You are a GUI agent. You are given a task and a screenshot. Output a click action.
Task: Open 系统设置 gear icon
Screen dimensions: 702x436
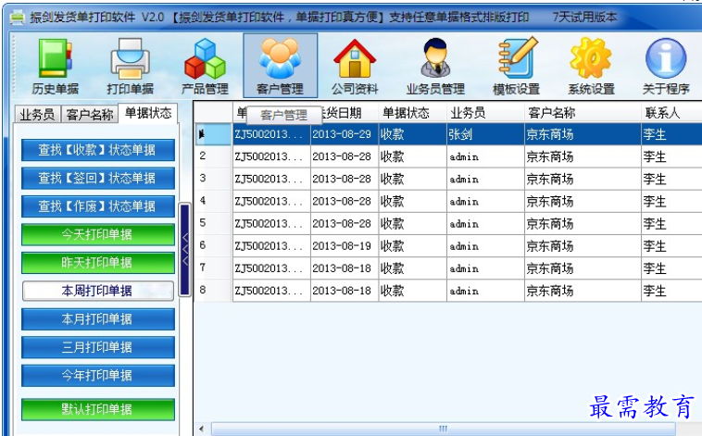coord(591,66)
